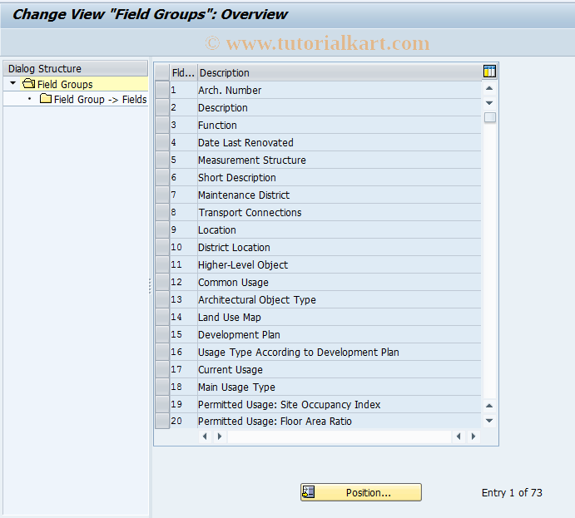Click left arrow at end of horizontal scrollbar
575x518 pixels.
click(459, 437)
